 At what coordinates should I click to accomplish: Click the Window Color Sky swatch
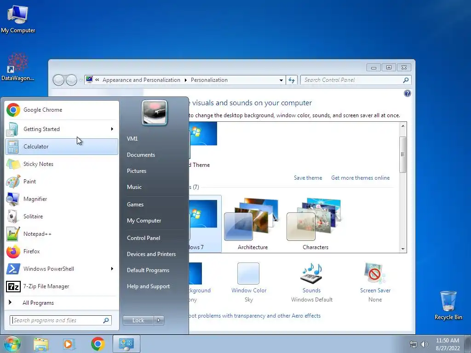tap(248, 273)
